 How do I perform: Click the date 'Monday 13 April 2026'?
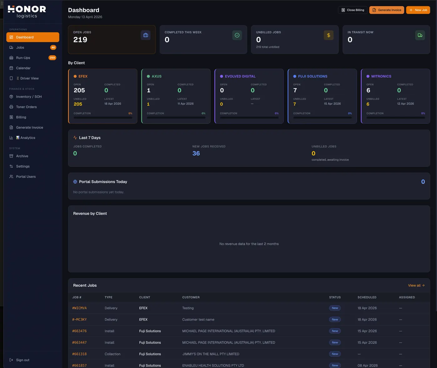coord(85,17)
